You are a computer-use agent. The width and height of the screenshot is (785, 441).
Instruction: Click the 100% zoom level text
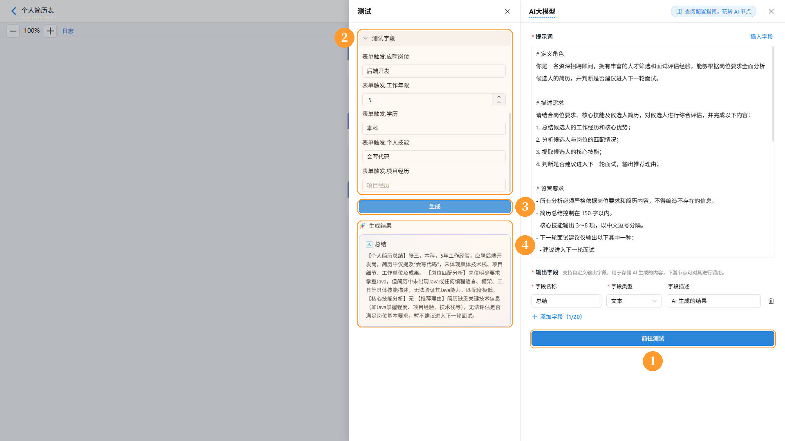coord(31,31)
